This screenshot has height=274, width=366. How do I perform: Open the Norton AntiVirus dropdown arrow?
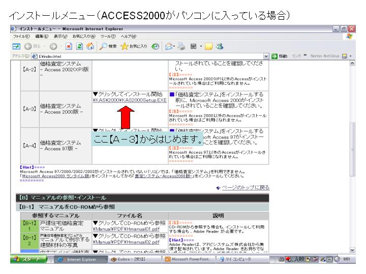coord(350,56)
